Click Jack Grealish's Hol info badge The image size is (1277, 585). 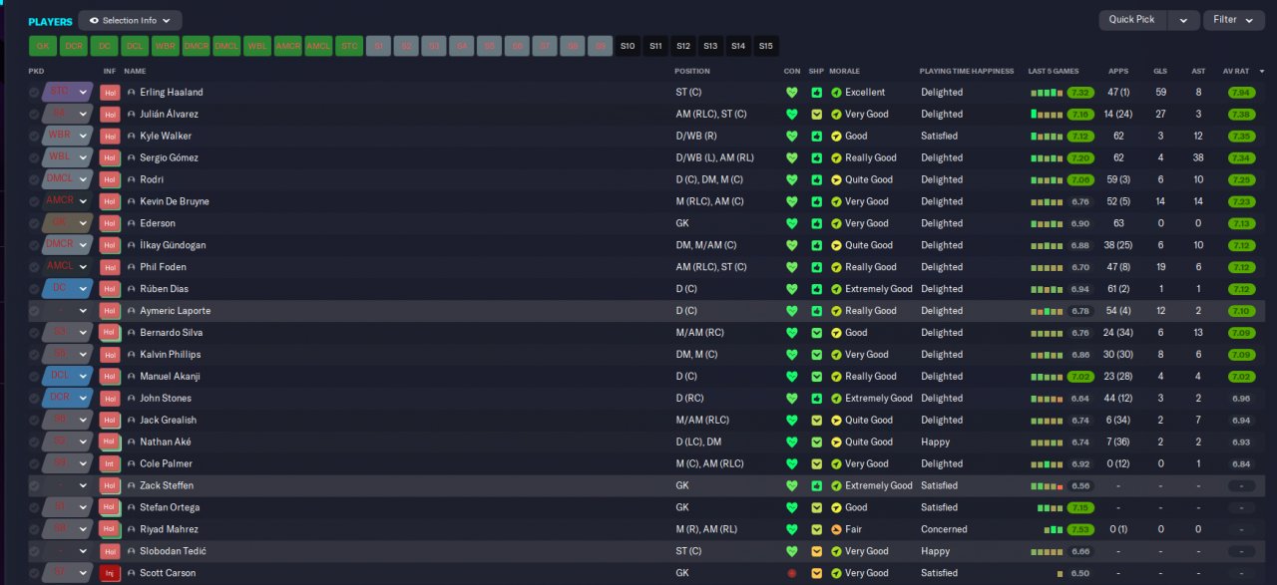click(x=110, y=420)
